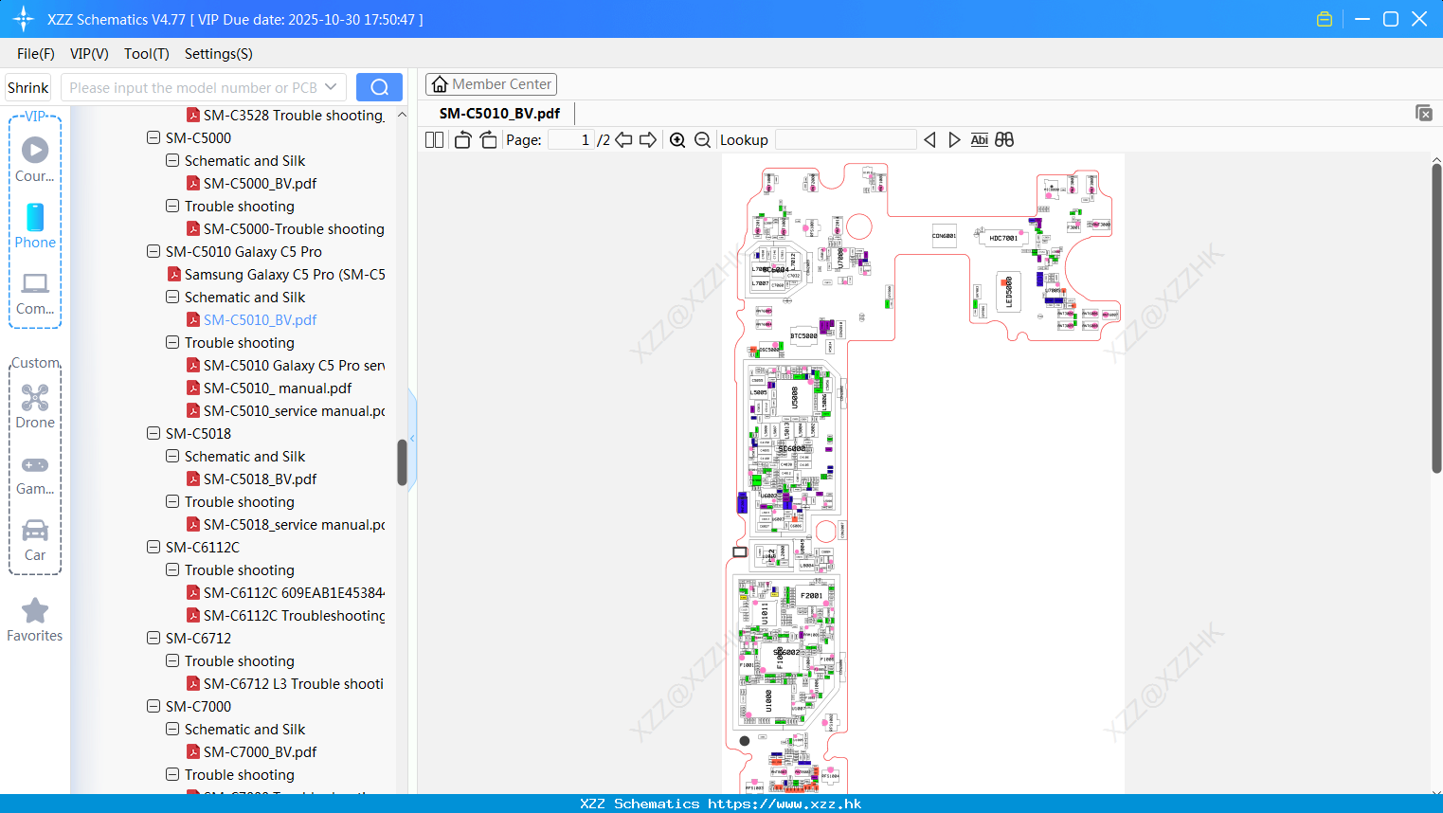The height and width of the screenshot is (813, 1443).
Task: Toggle the Abi text match option
Action: (980, 140)
